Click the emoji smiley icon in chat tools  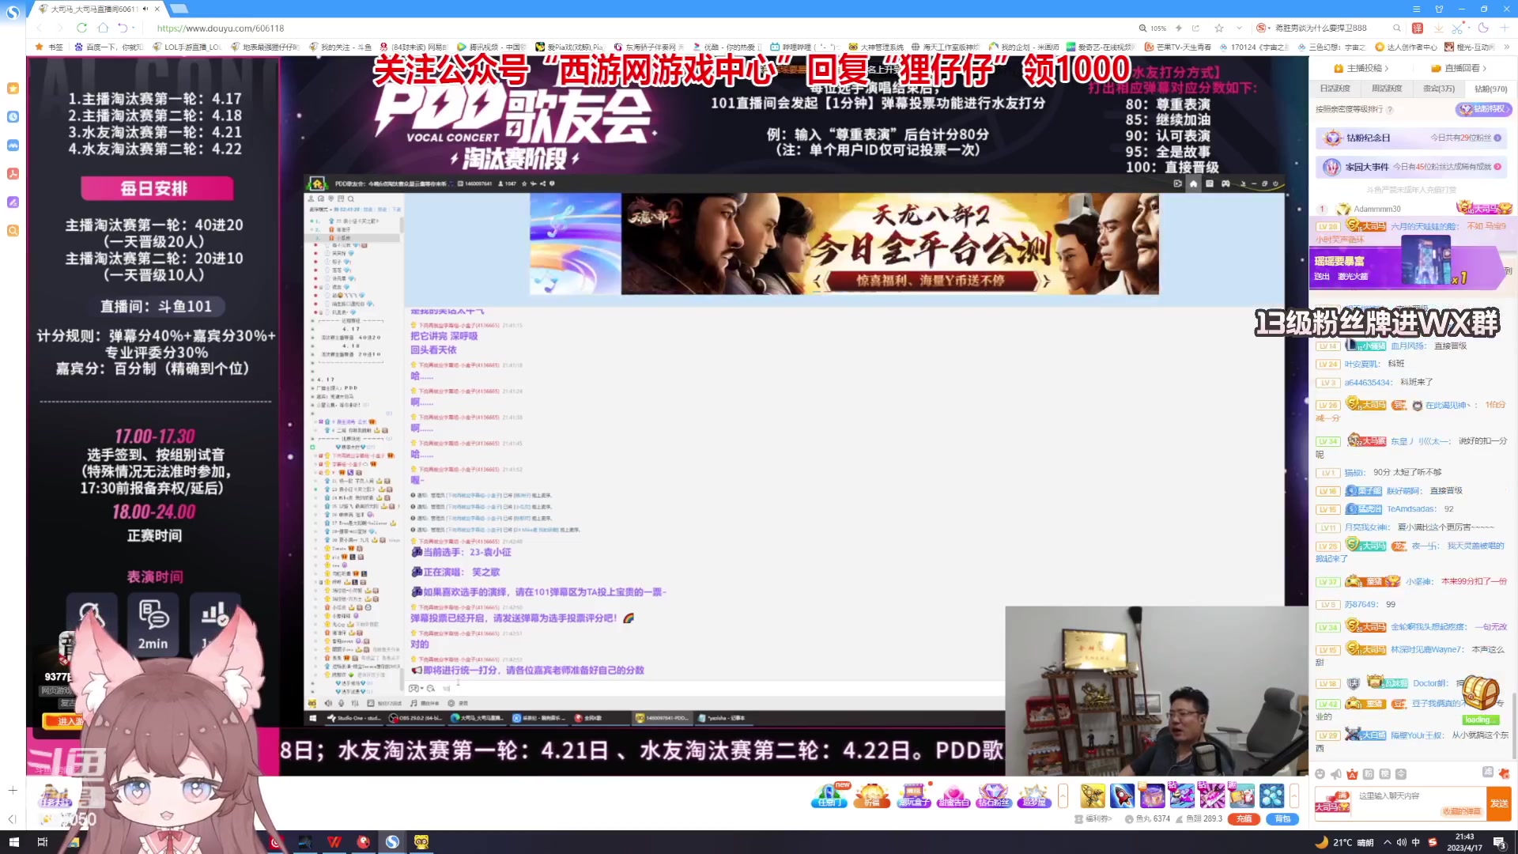[x=1320, y=774]
